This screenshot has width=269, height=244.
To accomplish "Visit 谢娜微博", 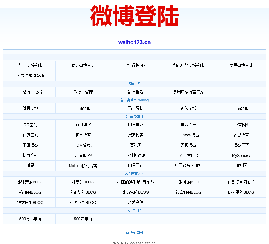I will (x=188, y=108).
